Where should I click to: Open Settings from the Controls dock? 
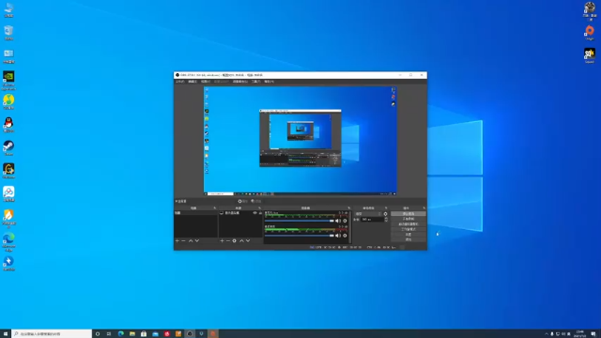408,234
